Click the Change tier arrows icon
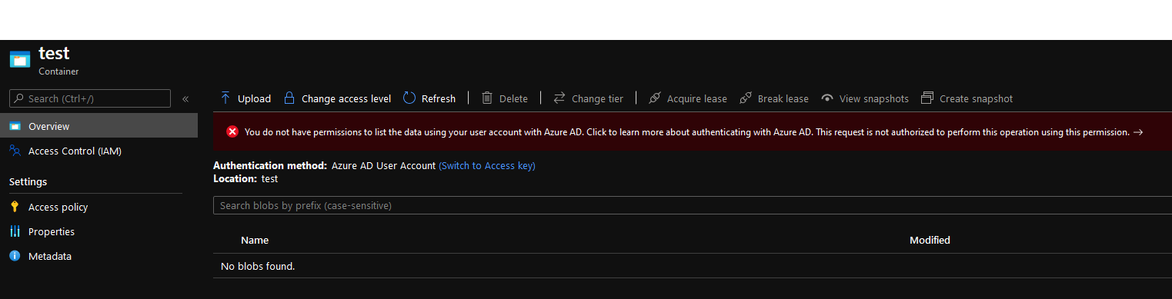This screenshot has height=299, width=1172. (559, 98)
